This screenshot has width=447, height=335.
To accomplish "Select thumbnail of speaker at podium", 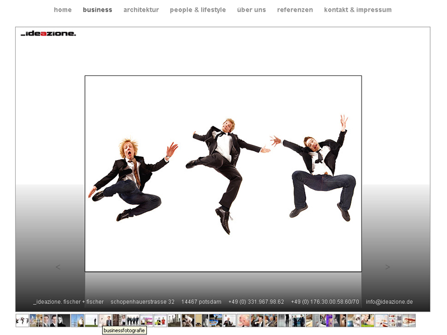I will [230, 320].
